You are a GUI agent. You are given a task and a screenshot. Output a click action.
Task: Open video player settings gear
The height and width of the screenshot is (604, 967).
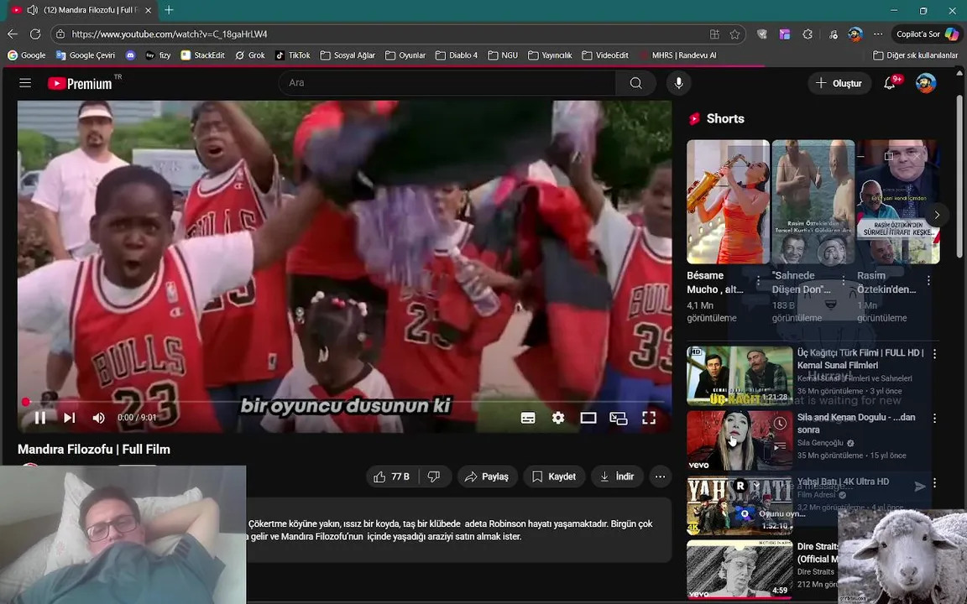coord(558,418)
